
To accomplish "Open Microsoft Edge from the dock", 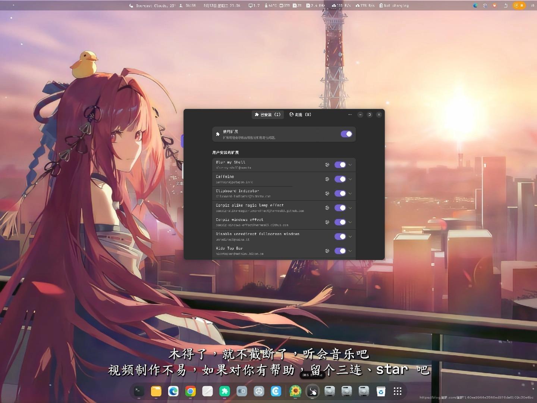I will click(x=173, y=391).
